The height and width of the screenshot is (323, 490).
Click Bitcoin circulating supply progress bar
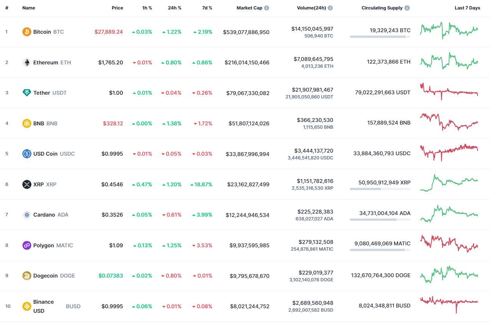(x=380, y=37)
